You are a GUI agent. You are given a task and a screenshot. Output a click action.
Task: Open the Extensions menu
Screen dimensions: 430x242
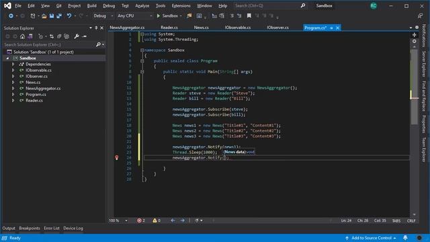click(x=181, y=6)
